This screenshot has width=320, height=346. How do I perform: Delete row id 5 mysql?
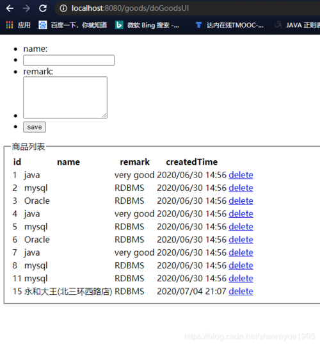point(241,227)
